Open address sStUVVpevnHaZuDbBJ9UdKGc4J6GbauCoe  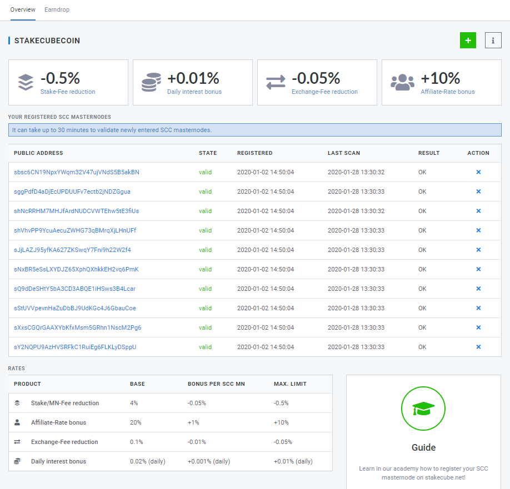click(75, 308)
